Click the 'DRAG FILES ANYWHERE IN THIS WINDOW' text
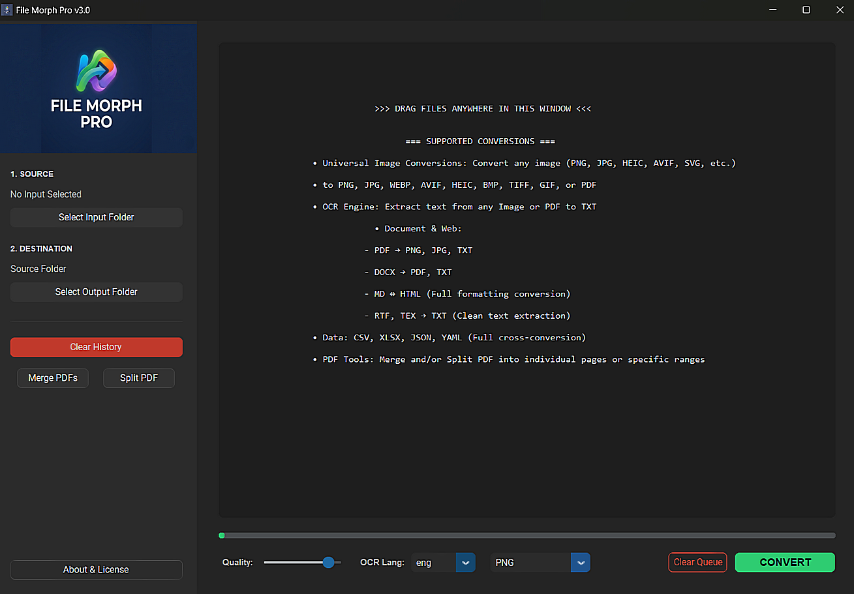Image resolution: width=854 pixels, height=594 pixels. tap(483, 109)
